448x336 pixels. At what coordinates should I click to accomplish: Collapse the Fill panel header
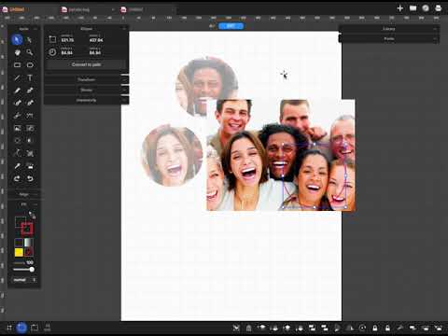23,204
